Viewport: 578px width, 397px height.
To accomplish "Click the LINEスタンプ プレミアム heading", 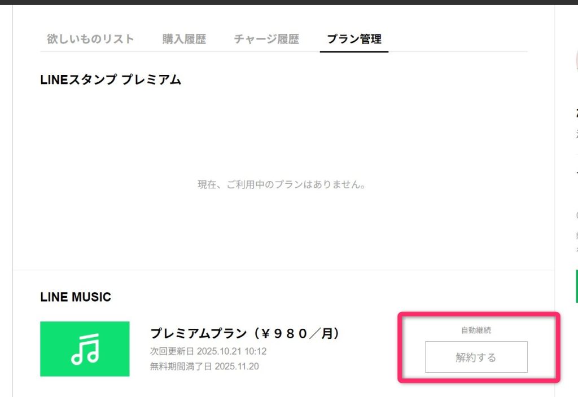I will [111, 80].
